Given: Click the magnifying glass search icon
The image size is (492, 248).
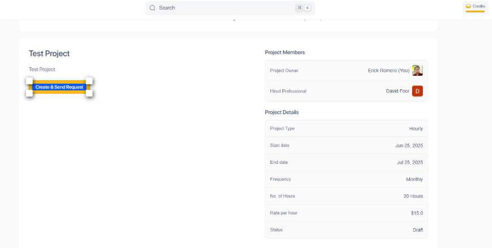Looking at the screenshot, I should click(x=152, y=8).
